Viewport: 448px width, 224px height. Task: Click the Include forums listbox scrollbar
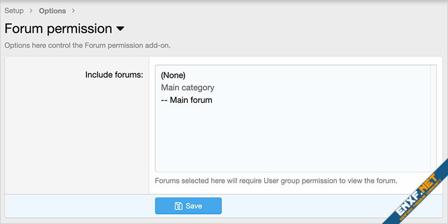click(x=433, y=118)
